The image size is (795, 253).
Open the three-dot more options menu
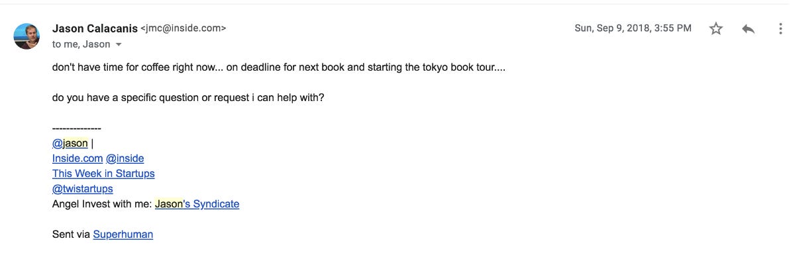click(x=782, y=29)
